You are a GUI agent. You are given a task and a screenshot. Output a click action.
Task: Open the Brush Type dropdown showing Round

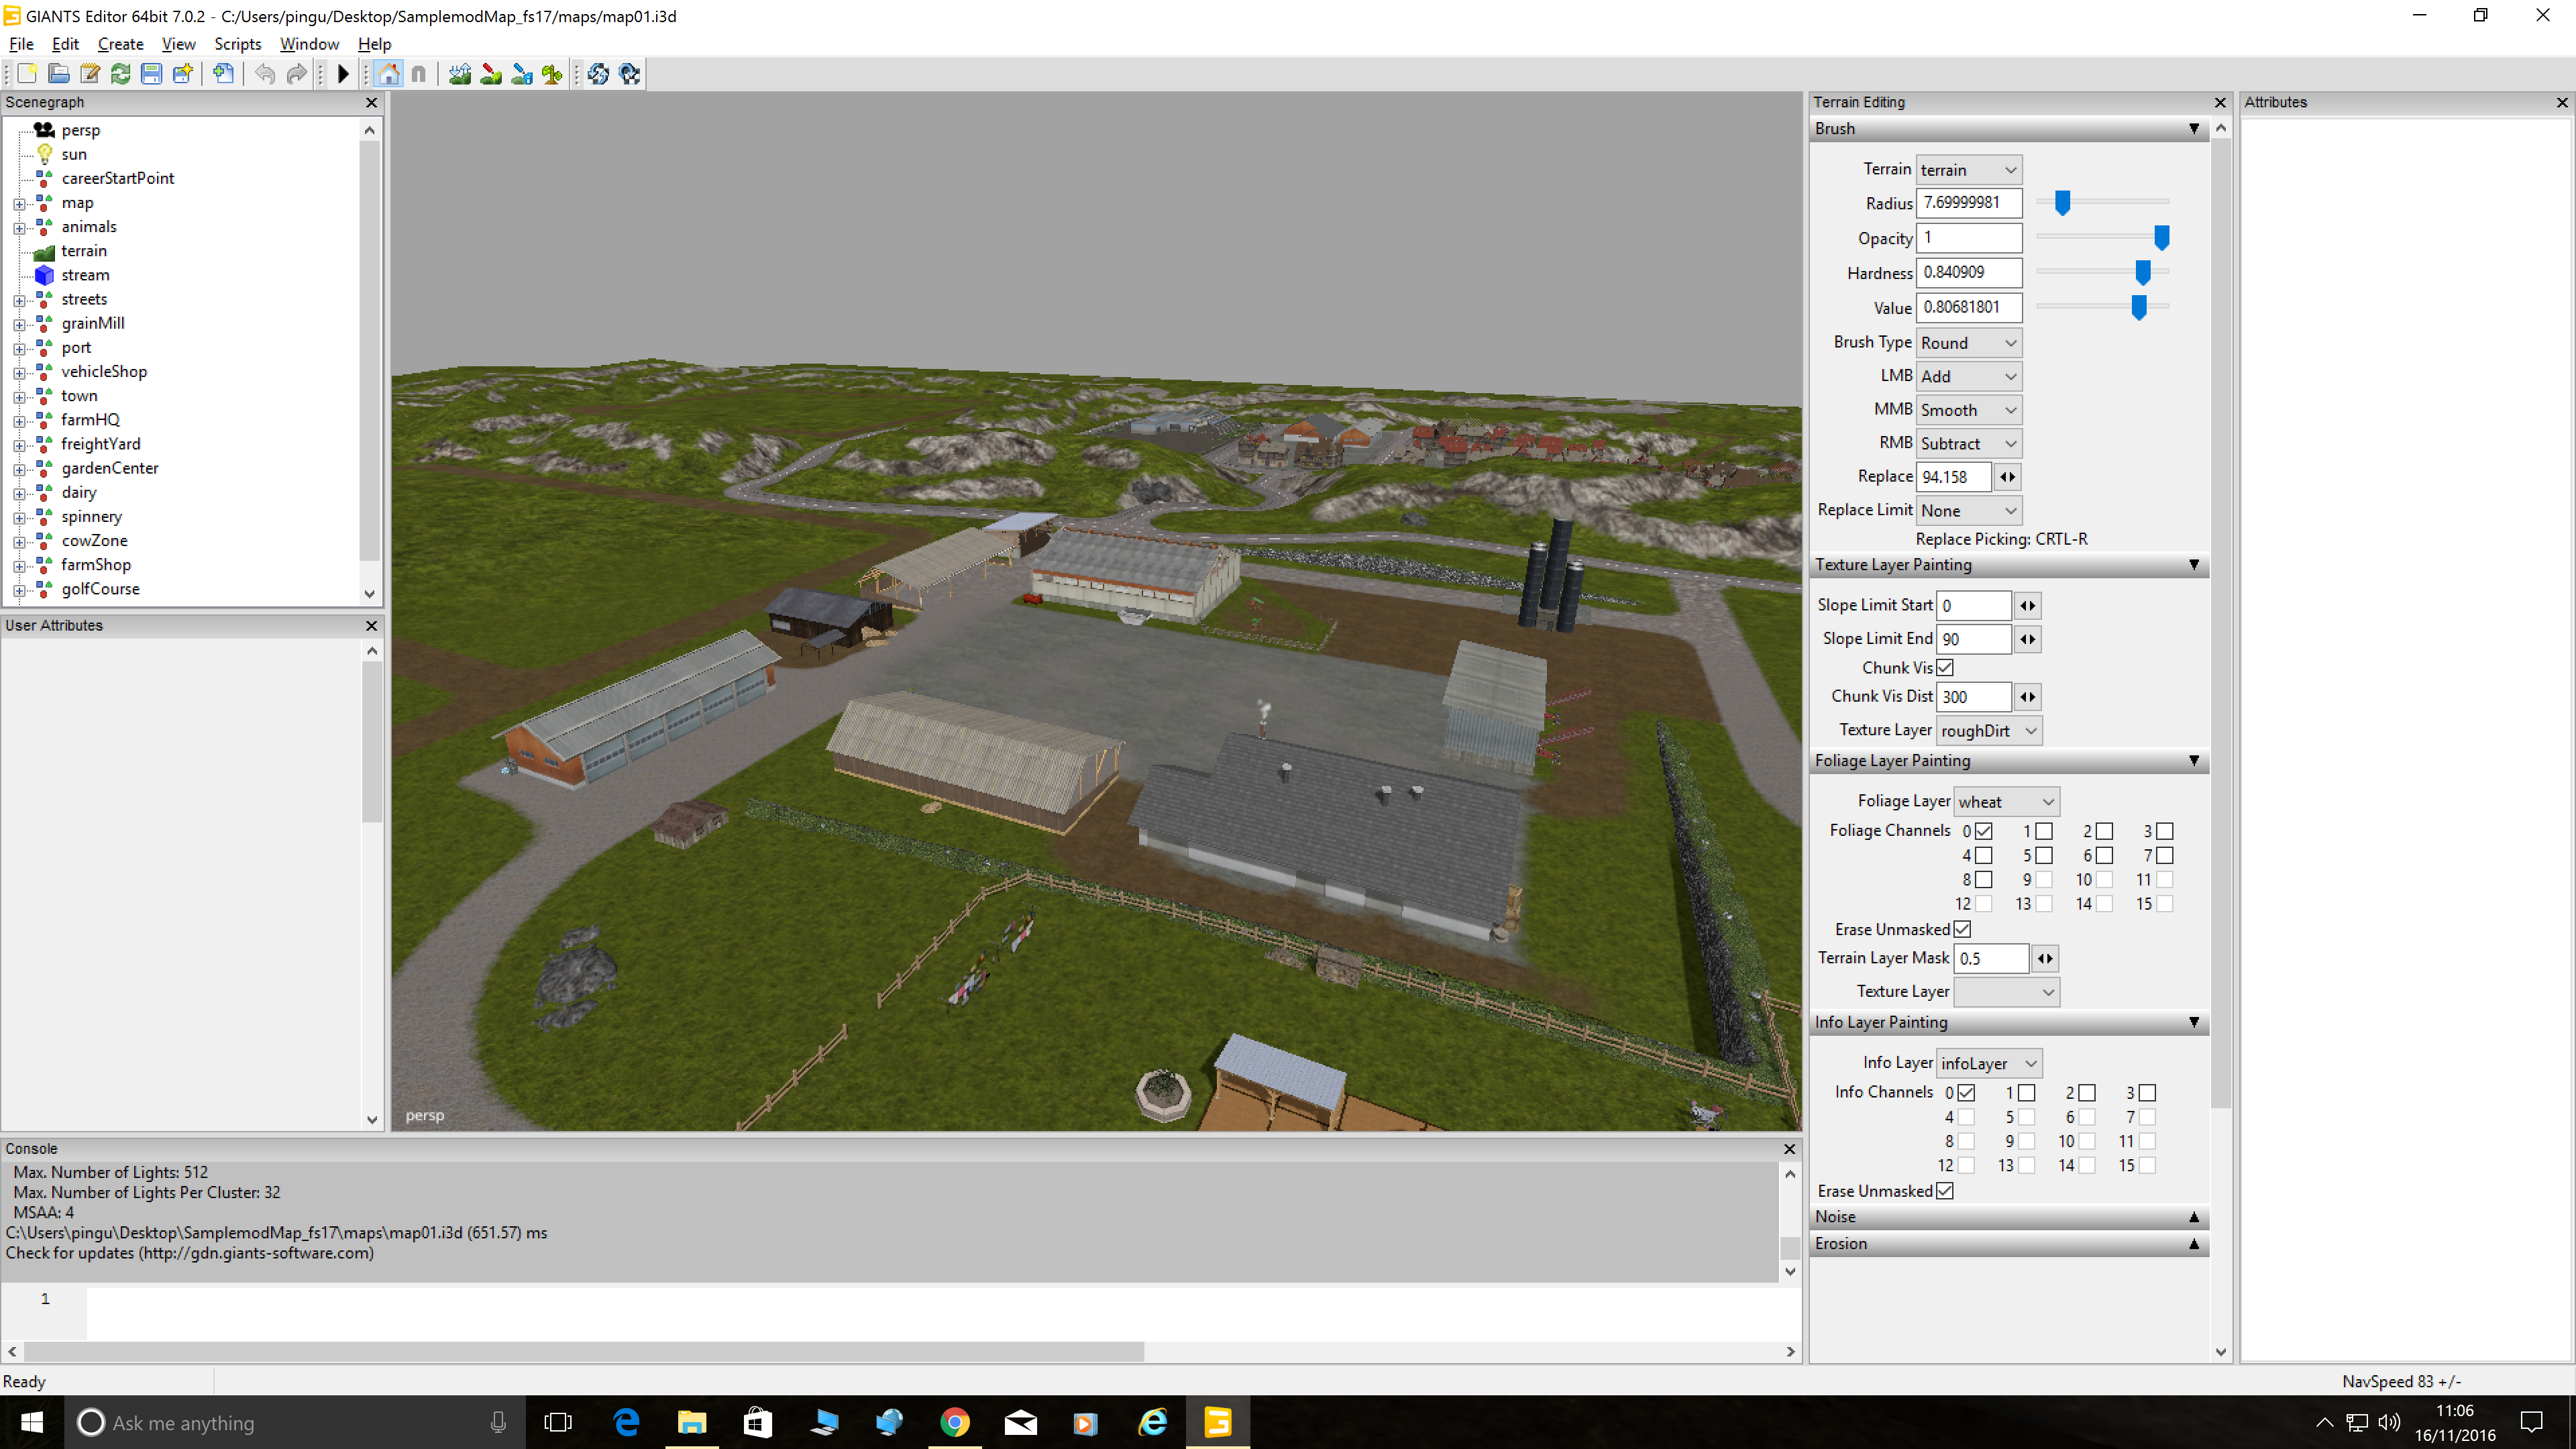(x=1969, y=343)
